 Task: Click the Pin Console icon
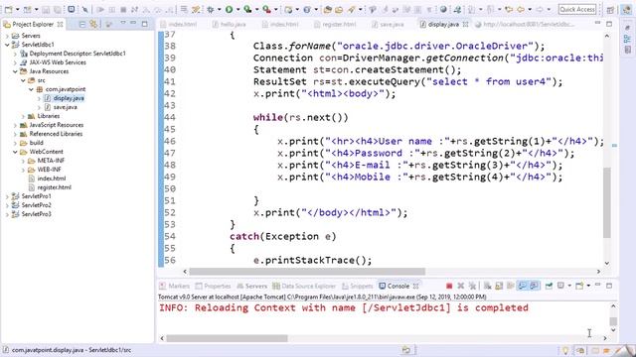(549, 286)
